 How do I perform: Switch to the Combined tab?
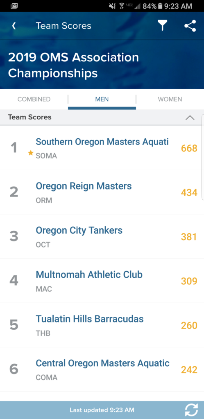[34, 99]
